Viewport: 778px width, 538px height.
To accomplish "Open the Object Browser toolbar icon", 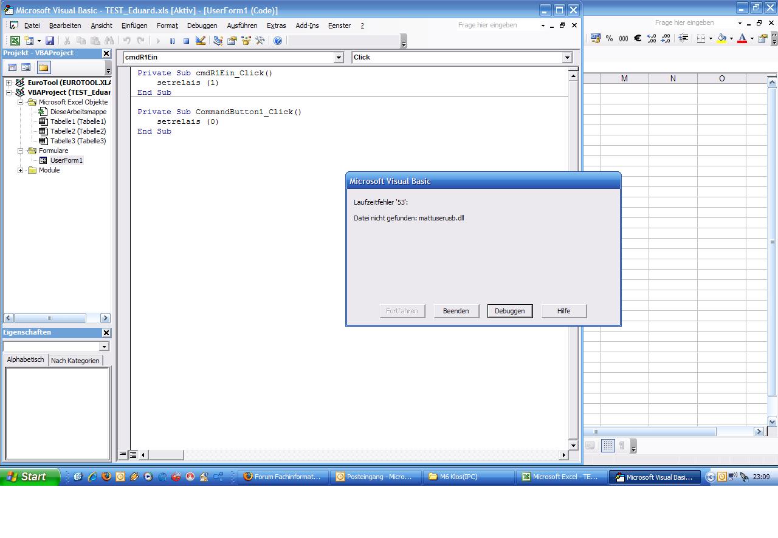I will [246, 41].
